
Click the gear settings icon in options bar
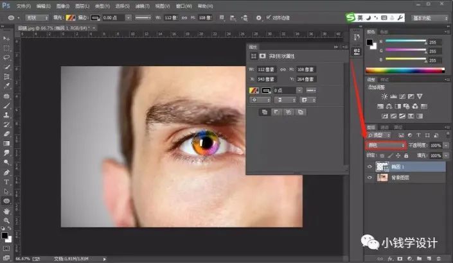pos(258,18)
